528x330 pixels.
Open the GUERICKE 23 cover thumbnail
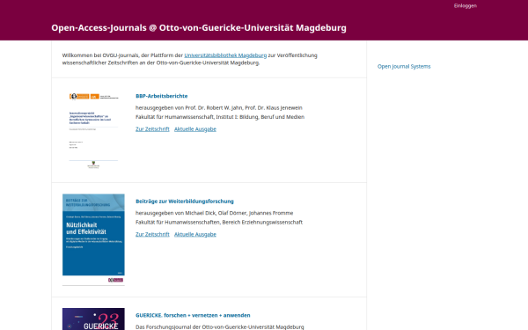click(93, 319)
